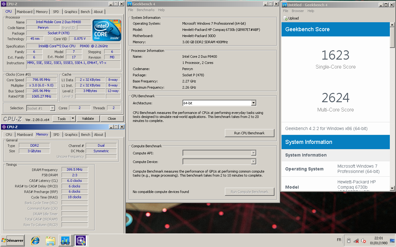
Task: Open SPD tab in top CPU-Z window
Action: [56, 12]
